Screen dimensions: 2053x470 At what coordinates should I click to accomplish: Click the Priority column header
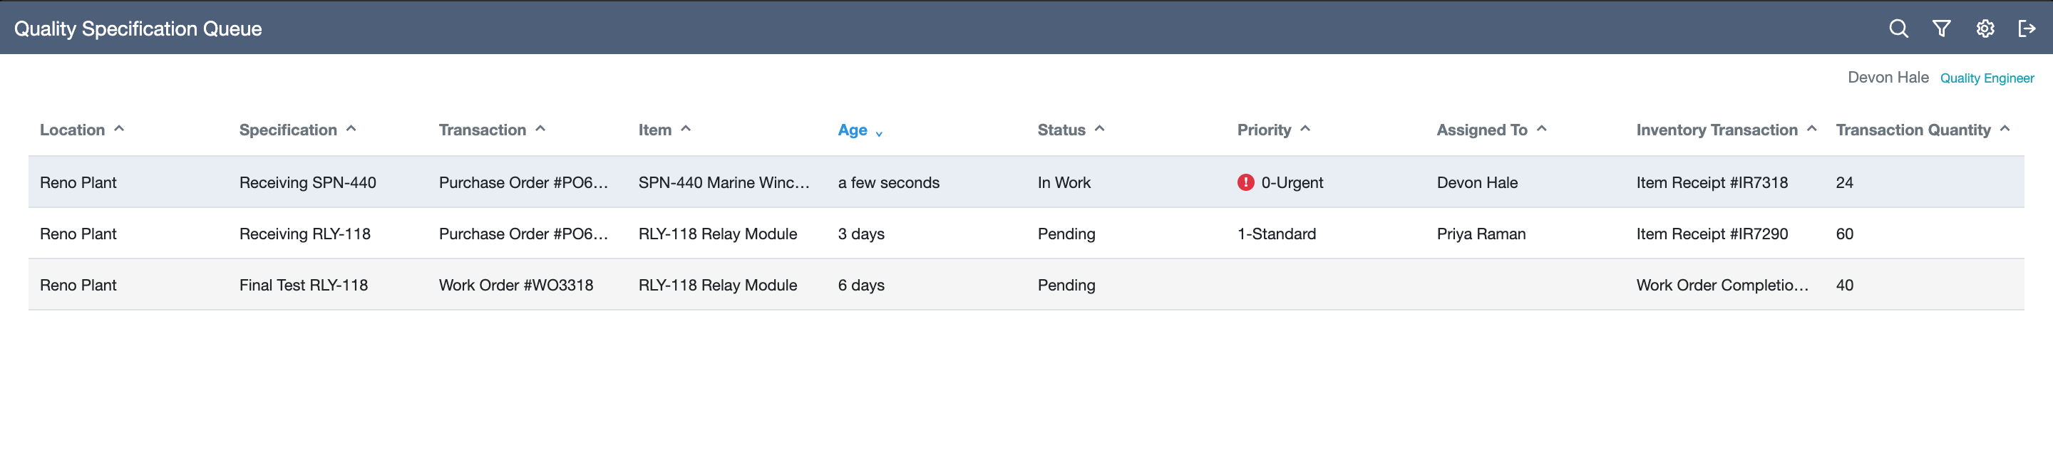1264,130
